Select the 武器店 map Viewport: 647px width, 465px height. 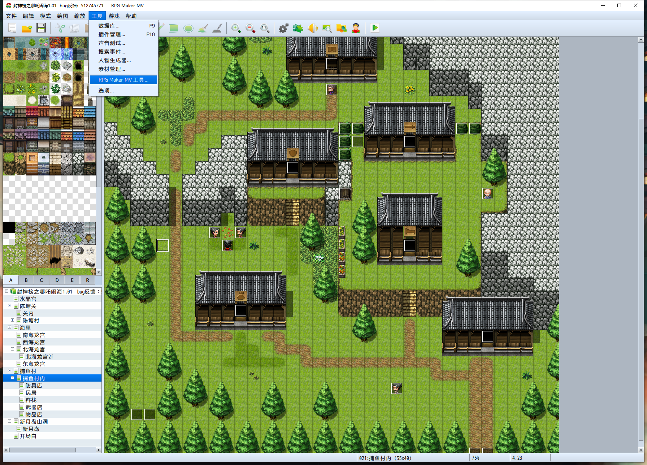(x=34, y=407)
